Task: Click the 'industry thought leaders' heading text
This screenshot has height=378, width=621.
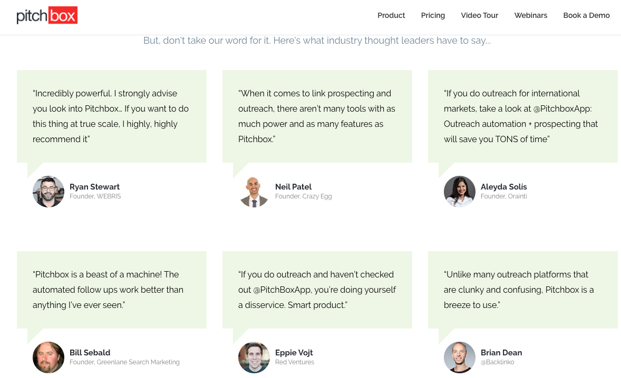Action: pyautogui.click(x=317, y=41)
